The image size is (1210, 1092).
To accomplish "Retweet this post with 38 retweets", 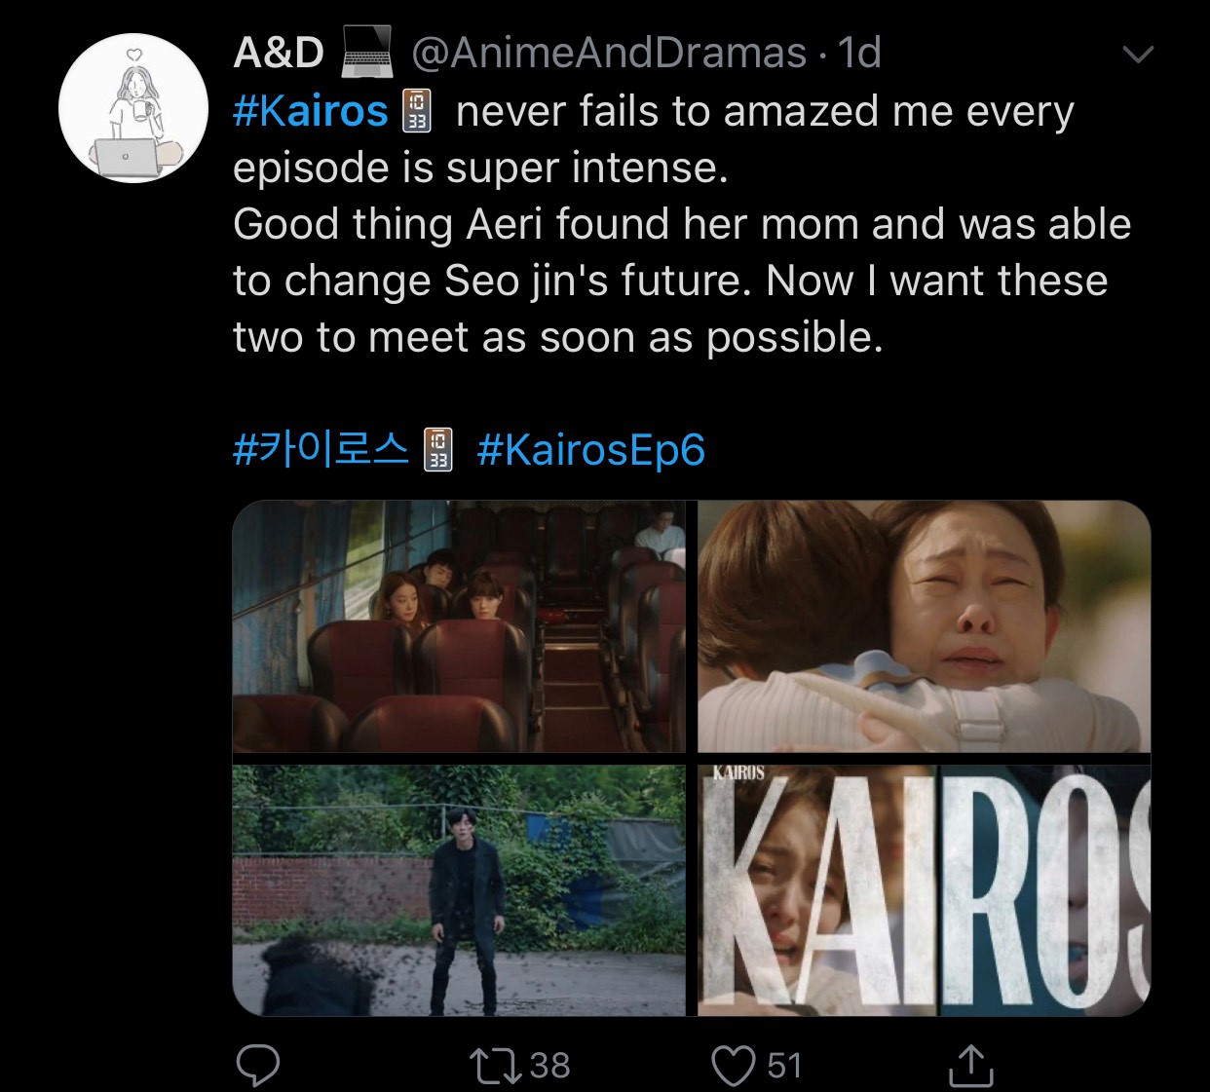I will tap(497, 1066).
